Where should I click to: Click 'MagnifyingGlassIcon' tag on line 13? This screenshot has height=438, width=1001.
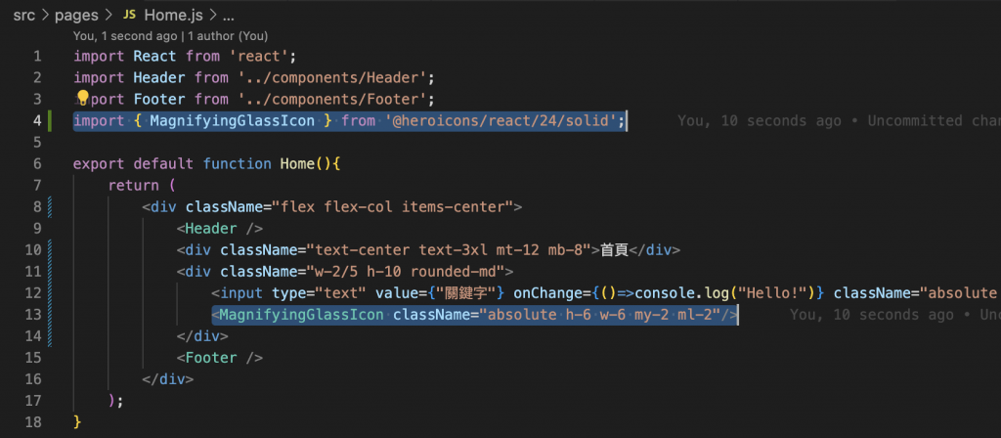point(301,314)
